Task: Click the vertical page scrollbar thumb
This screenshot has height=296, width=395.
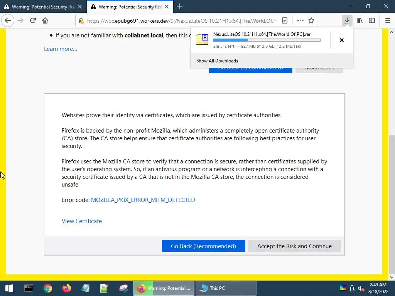Action: tap(392, 205)
